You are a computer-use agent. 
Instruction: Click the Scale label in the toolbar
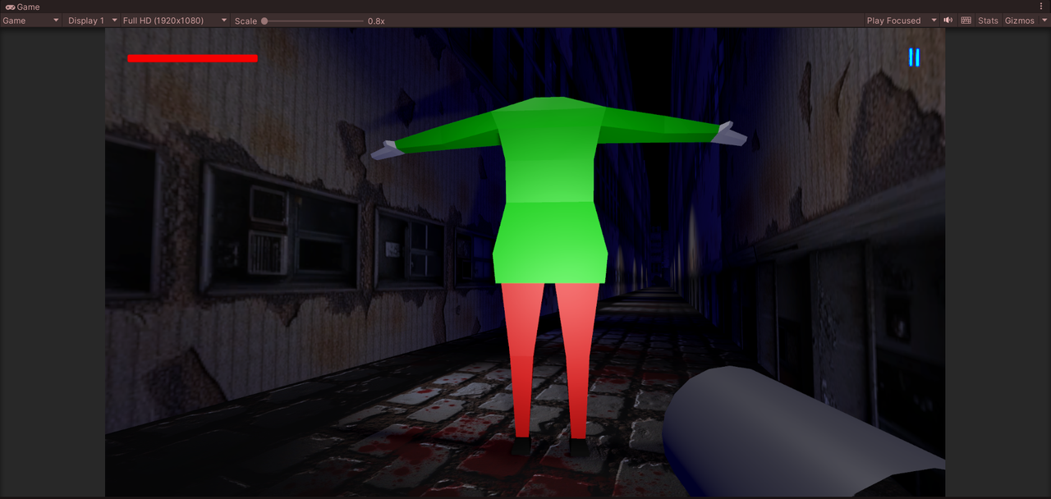click(246, 21)
